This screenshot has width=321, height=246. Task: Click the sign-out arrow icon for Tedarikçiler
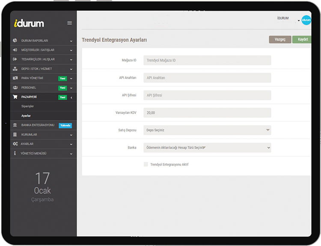click(x=15, y=59)
